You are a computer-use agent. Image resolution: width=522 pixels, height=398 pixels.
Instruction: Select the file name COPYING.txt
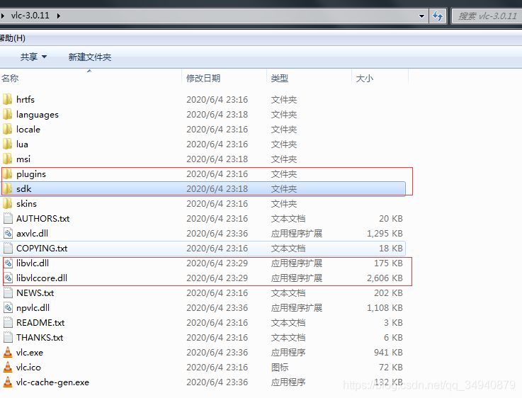[x=42, y=249]
